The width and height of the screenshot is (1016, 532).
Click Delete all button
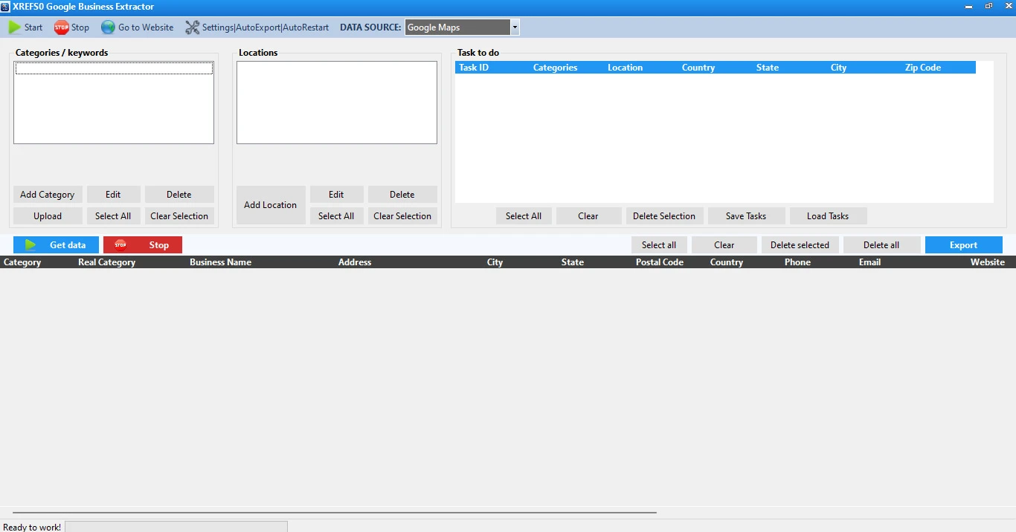(881, 245)
